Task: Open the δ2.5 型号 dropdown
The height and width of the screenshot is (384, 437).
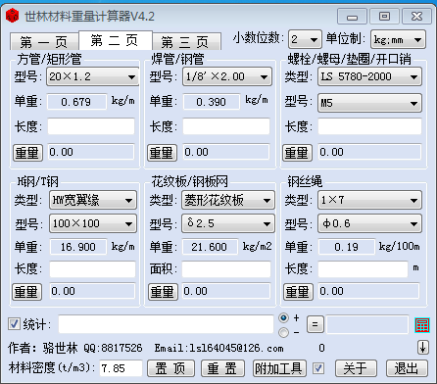Action: tap(228, 223)
